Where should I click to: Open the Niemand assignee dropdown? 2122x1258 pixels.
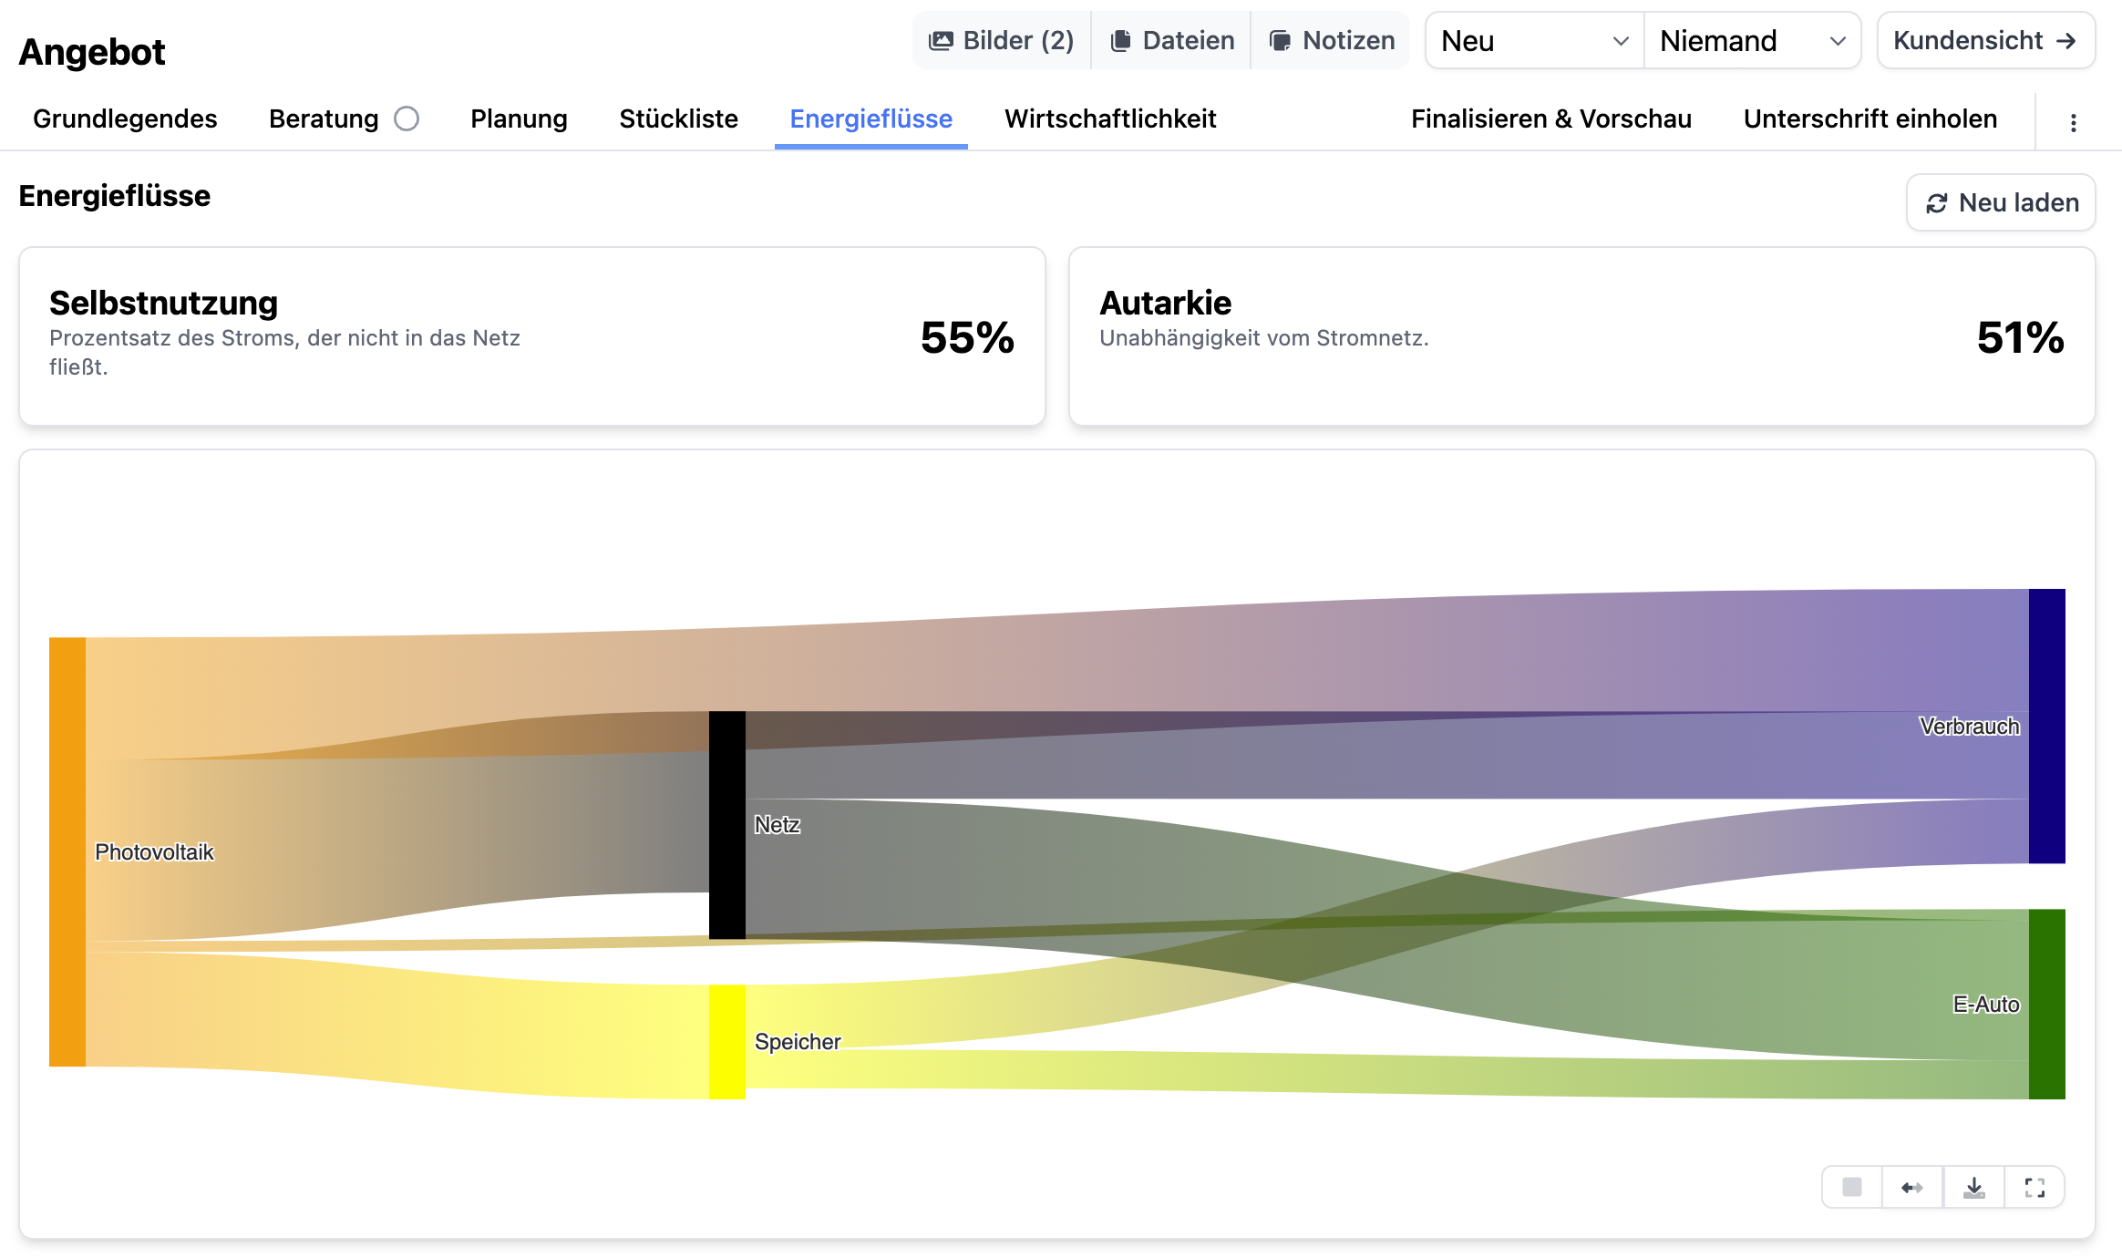point(1752,40)
